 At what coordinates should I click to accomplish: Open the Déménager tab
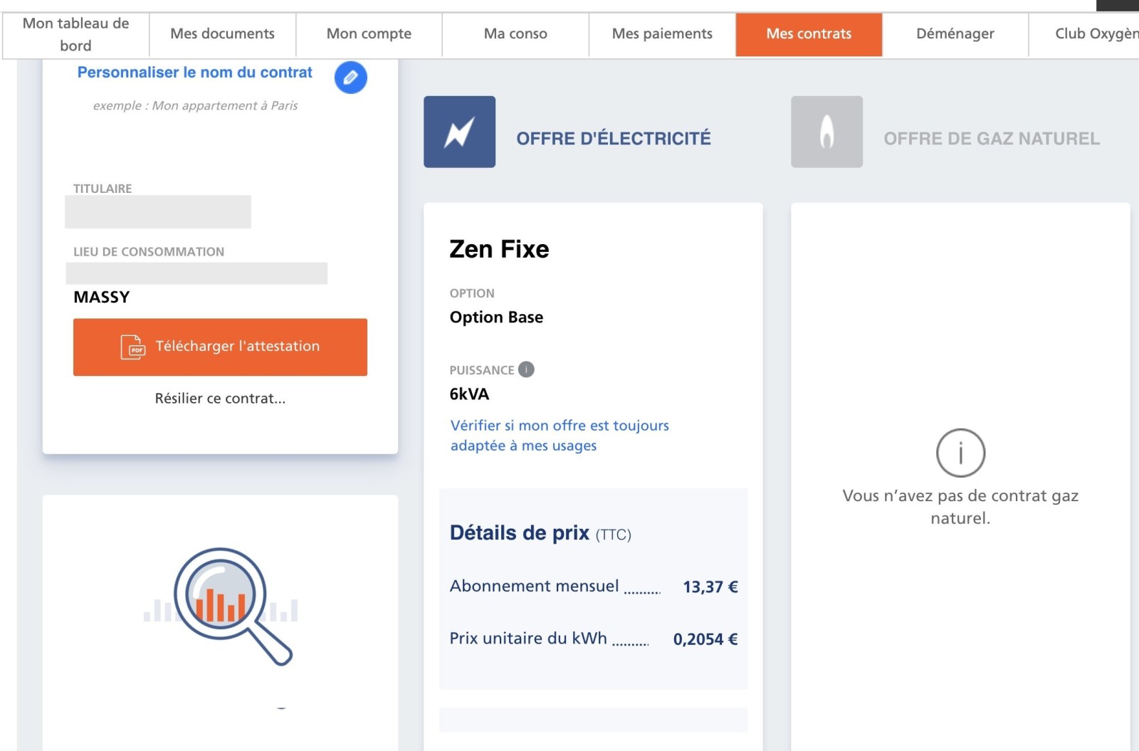pyautogui.click(x=955, y=34)
